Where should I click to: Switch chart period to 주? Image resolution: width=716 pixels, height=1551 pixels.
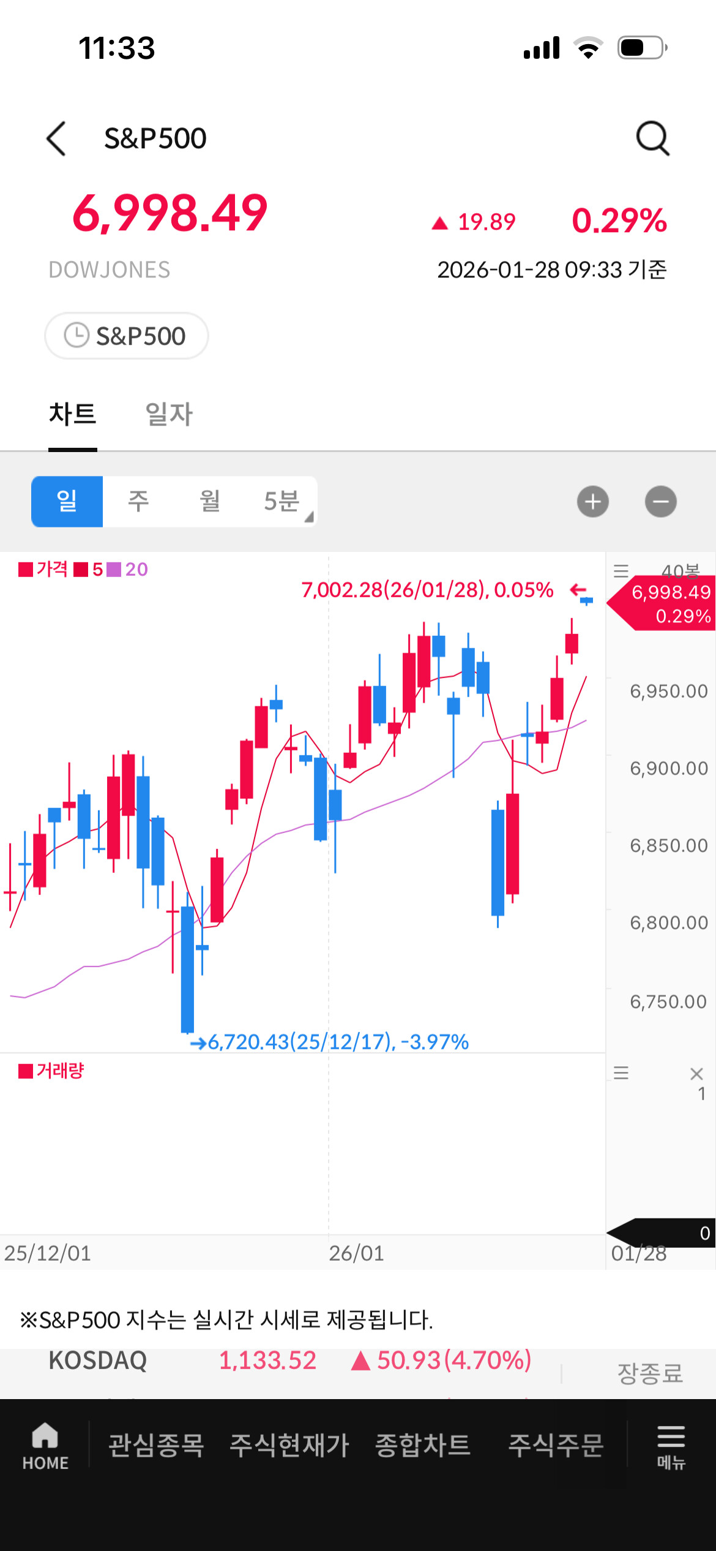[x=138, y=502]
